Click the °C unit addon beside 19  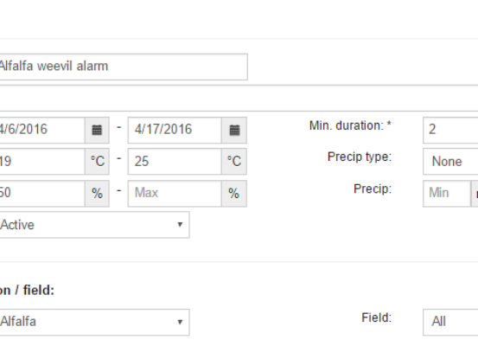(x=97, y=162)
